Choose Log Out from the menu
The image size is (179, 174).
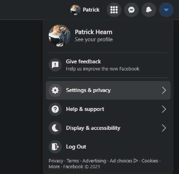[x=76, y=147]
